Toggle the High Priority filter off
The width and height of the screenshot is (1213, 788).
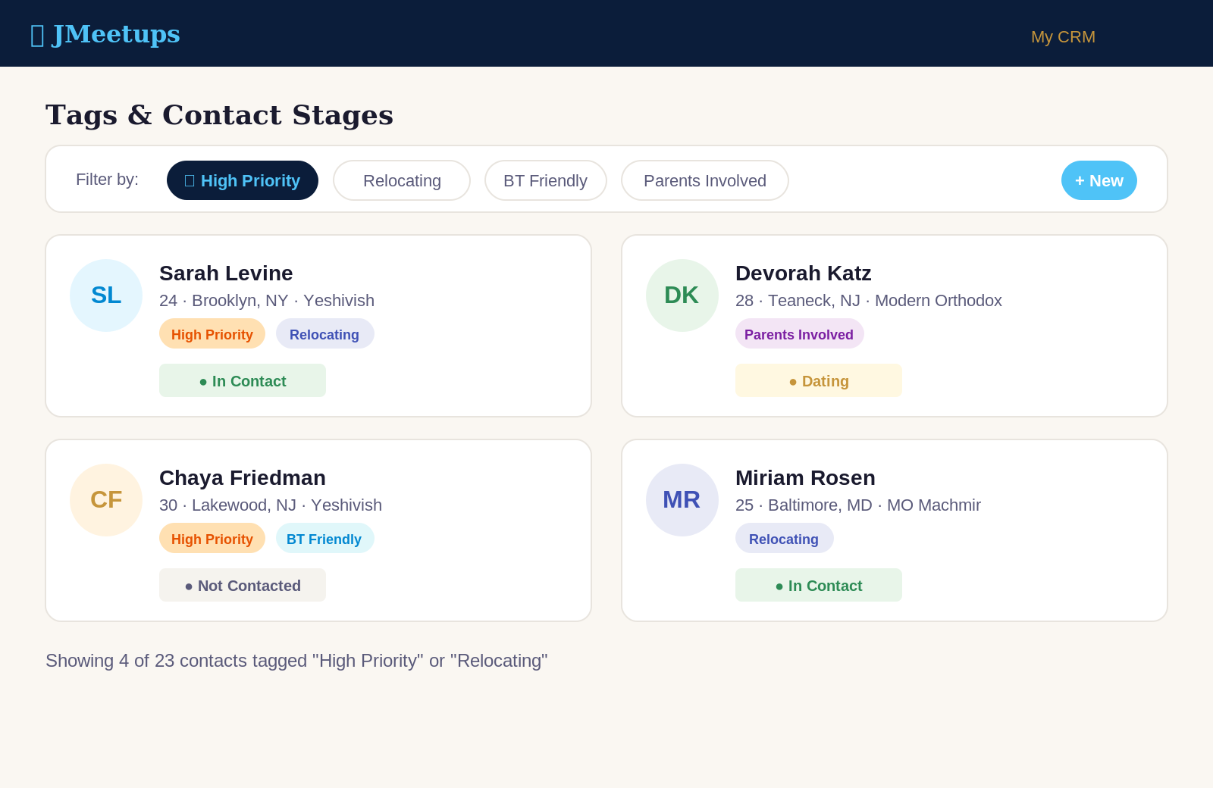coord(242,180)
